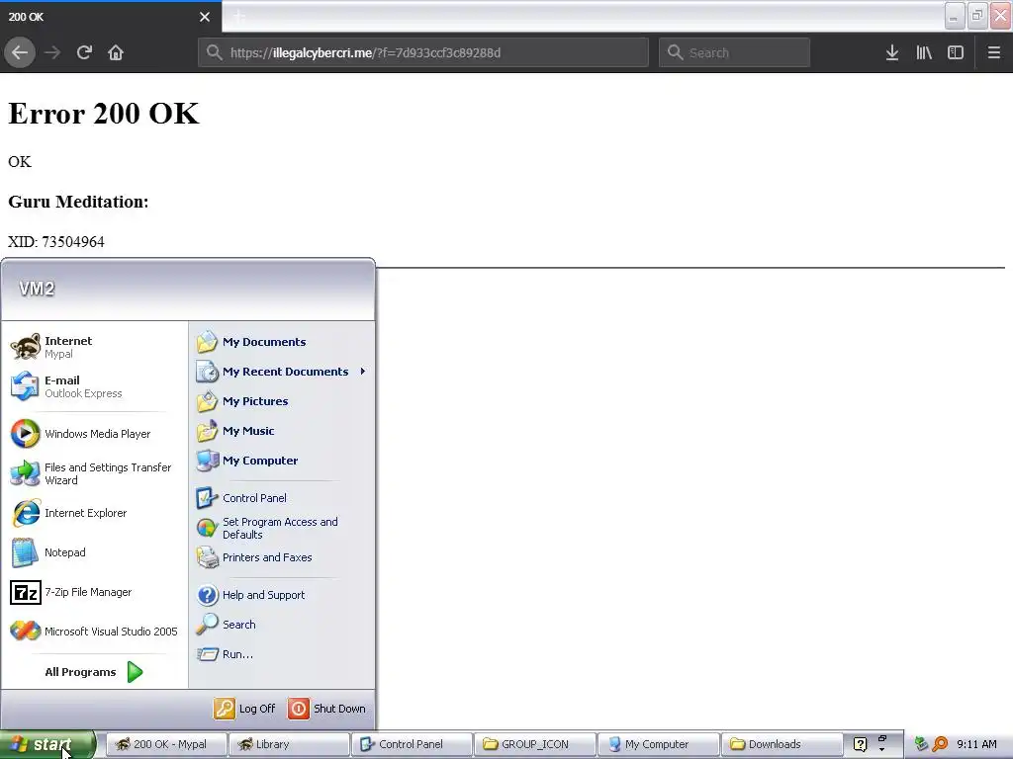This screenshot has height=759, width=1013.
Task: Open Search from Start menu
Action: point(282,625)
